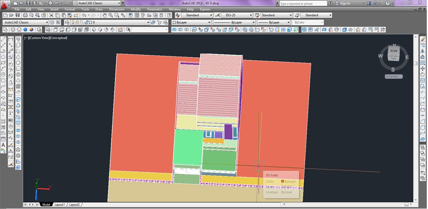Open the Modify menu
The width and height of the screenshot is (428, 209).
coord(136,9)
